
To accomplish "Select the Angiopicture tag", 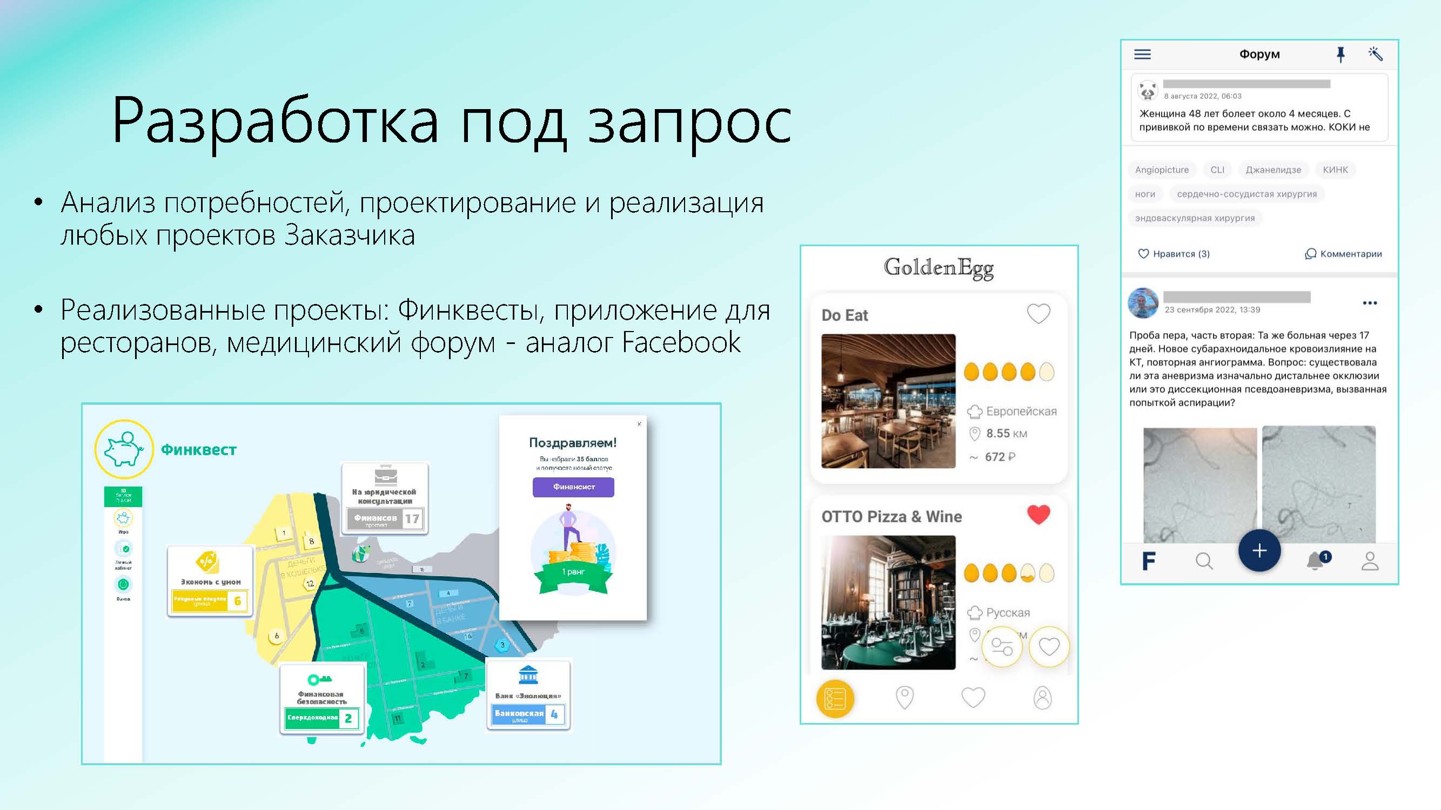I will click(1161, 170).
